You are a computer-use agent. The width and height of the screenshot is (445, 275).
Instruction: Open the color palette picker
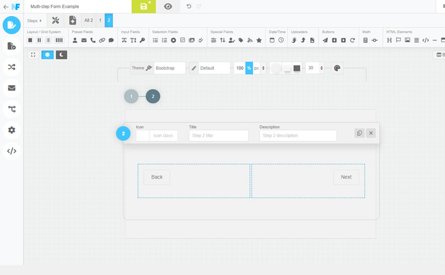[337, 68]
